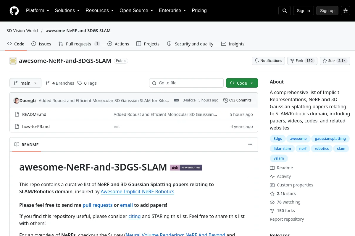Fork the repository
Image resolution: width=355 pixels, height=236 pixels.
[x=302, y=61]
